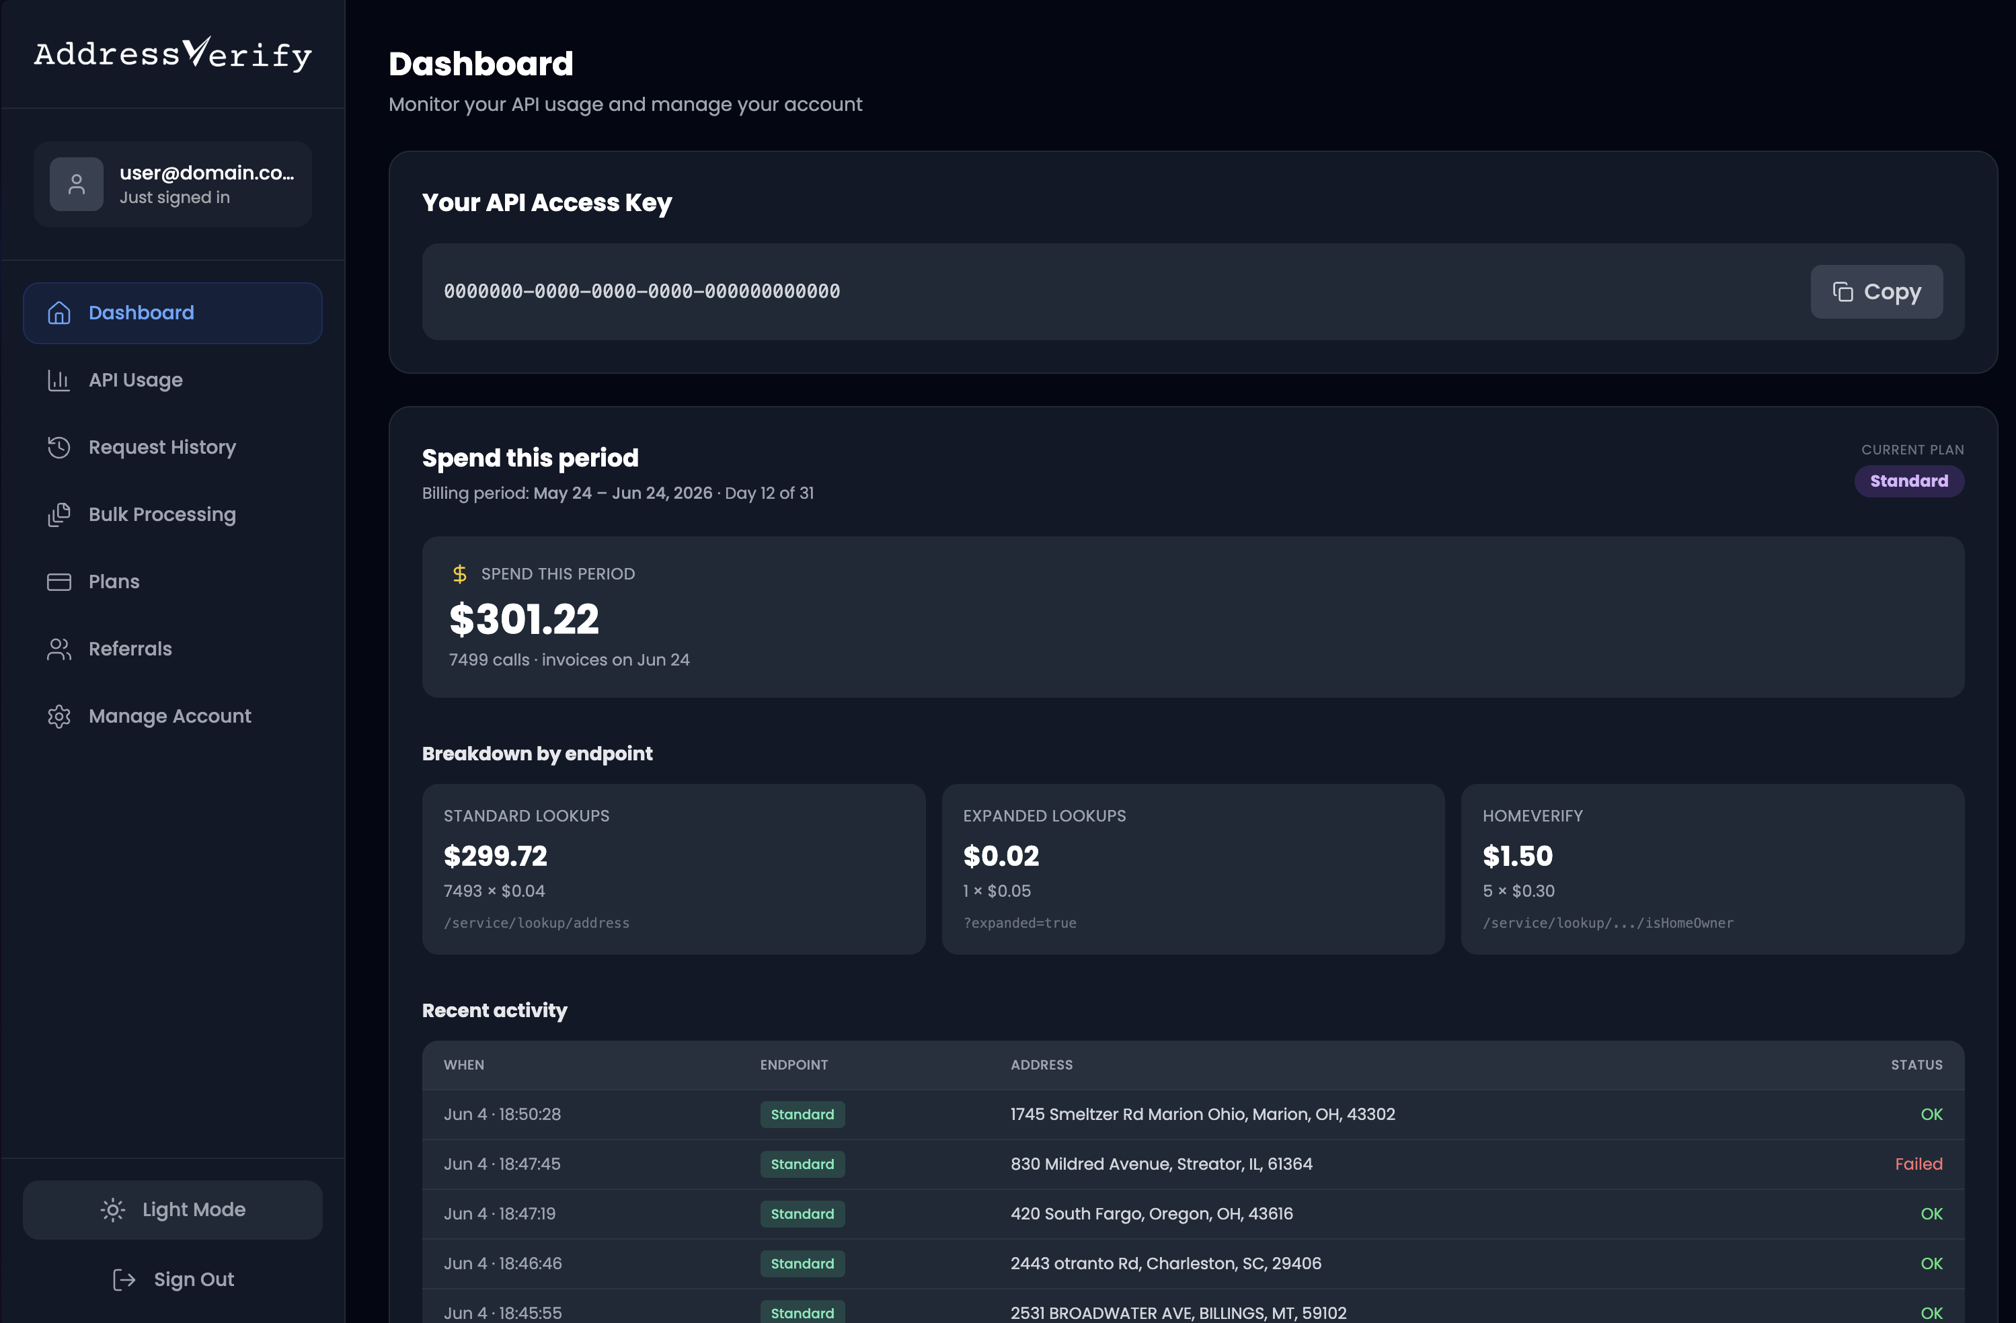Viewport: 2016px width, 1323px height.
Task: Open the HomeVerify $1.50 card
Action: coord(1712,869)
